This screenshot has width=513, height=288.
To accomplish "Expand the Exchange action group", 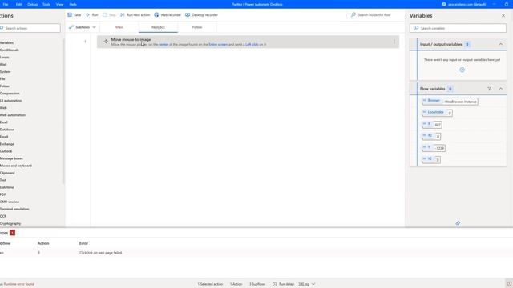I will 7,144.
